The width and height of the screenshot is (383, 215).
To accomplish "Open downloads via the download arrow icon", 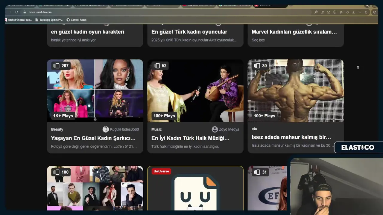I will click(x=354, y=12).
